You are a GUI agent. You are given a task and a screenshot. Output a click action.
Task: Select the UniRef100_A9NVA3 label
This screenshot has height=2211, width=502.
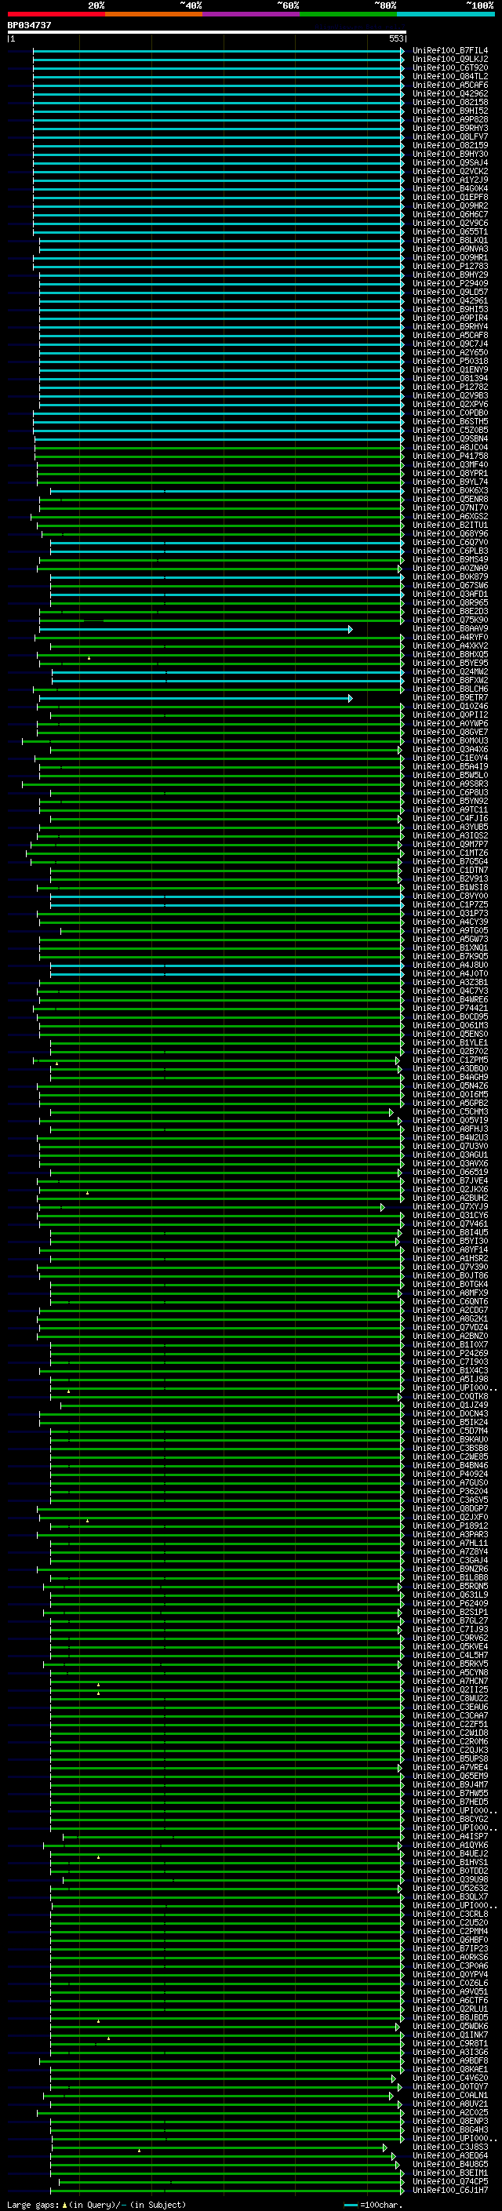pyautogui.click(x=450, y=249)
